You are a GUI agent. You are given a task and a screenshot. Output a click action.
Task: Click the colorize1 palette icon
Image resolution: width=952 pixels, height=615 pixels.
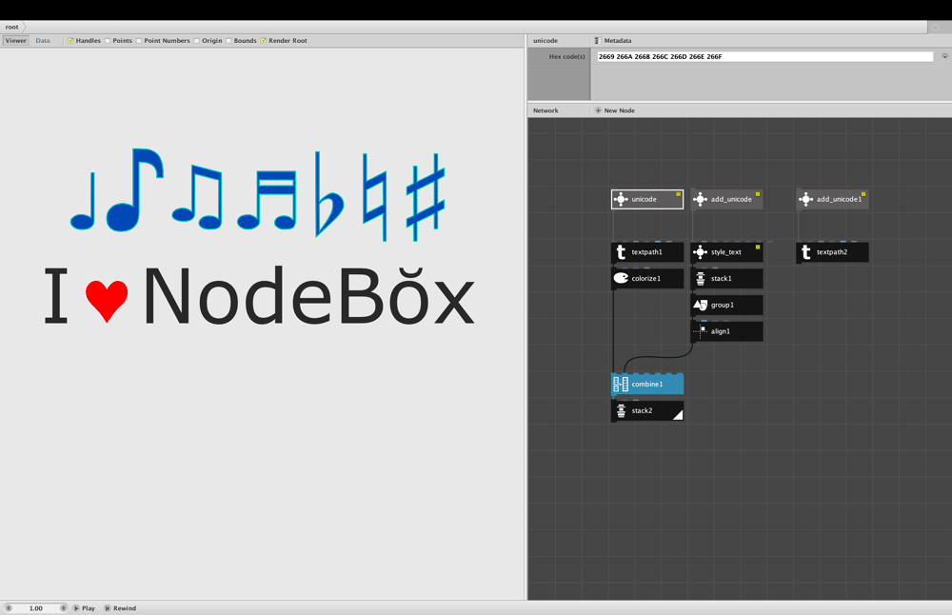621,278
